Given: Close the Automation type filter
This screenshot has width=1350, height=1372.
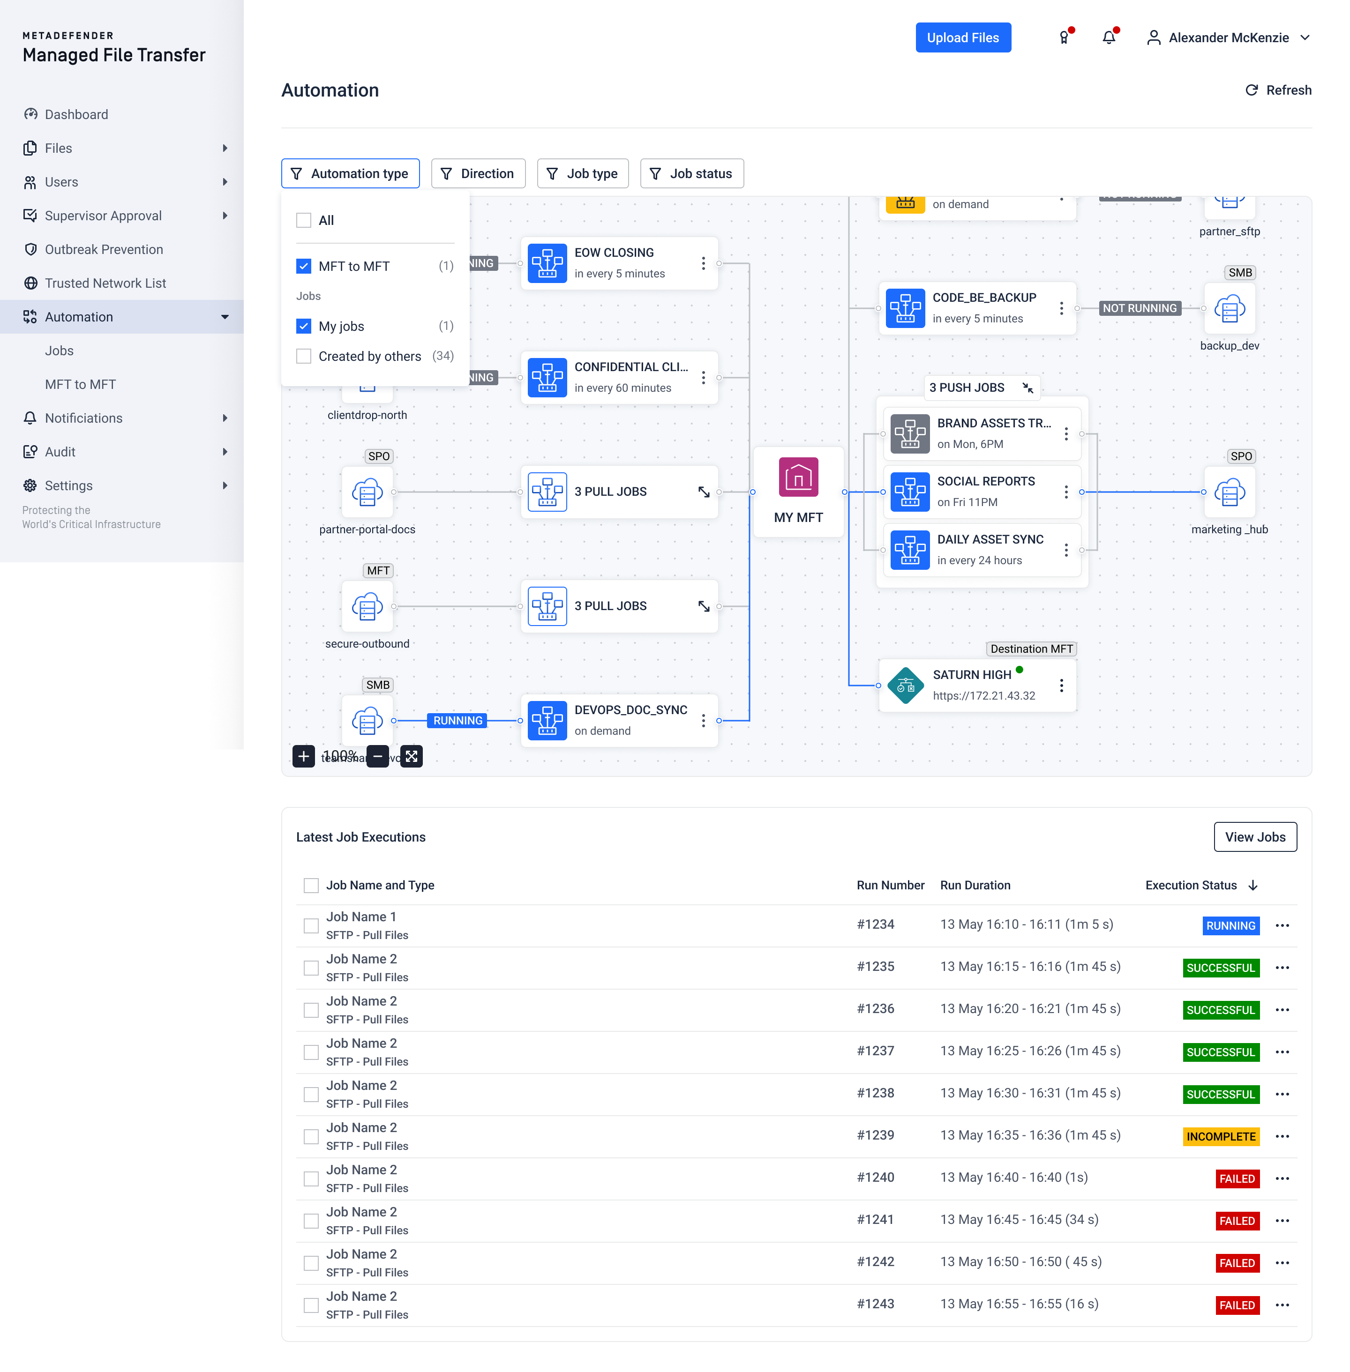Looking at the screenshot, I should tap(350, 174).
